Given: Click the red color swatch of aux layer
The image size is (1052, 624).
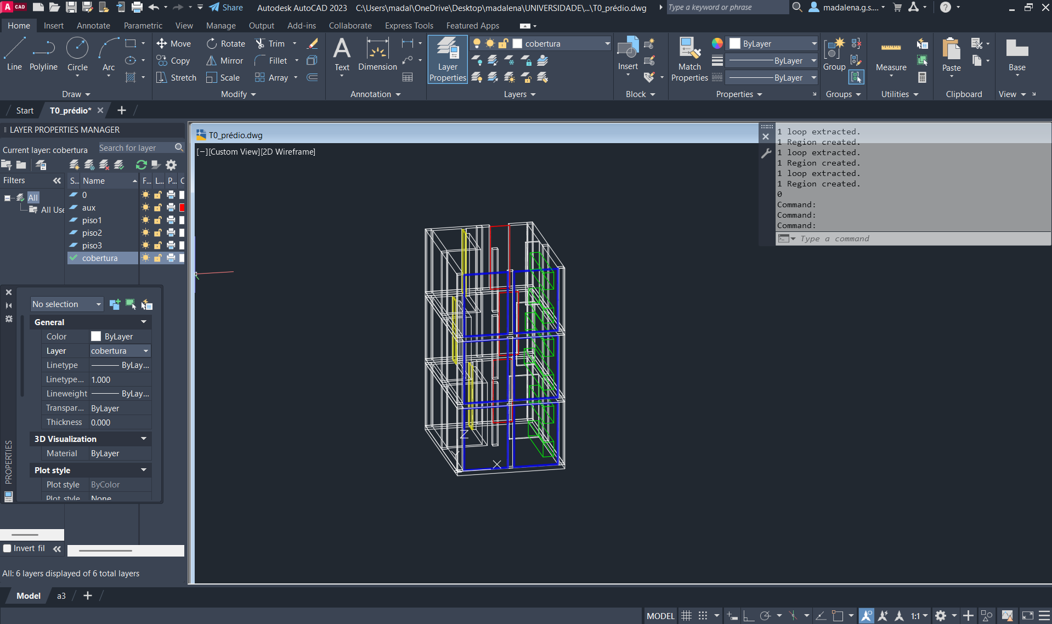Looking at the screenshot, I should click(182, 208).
